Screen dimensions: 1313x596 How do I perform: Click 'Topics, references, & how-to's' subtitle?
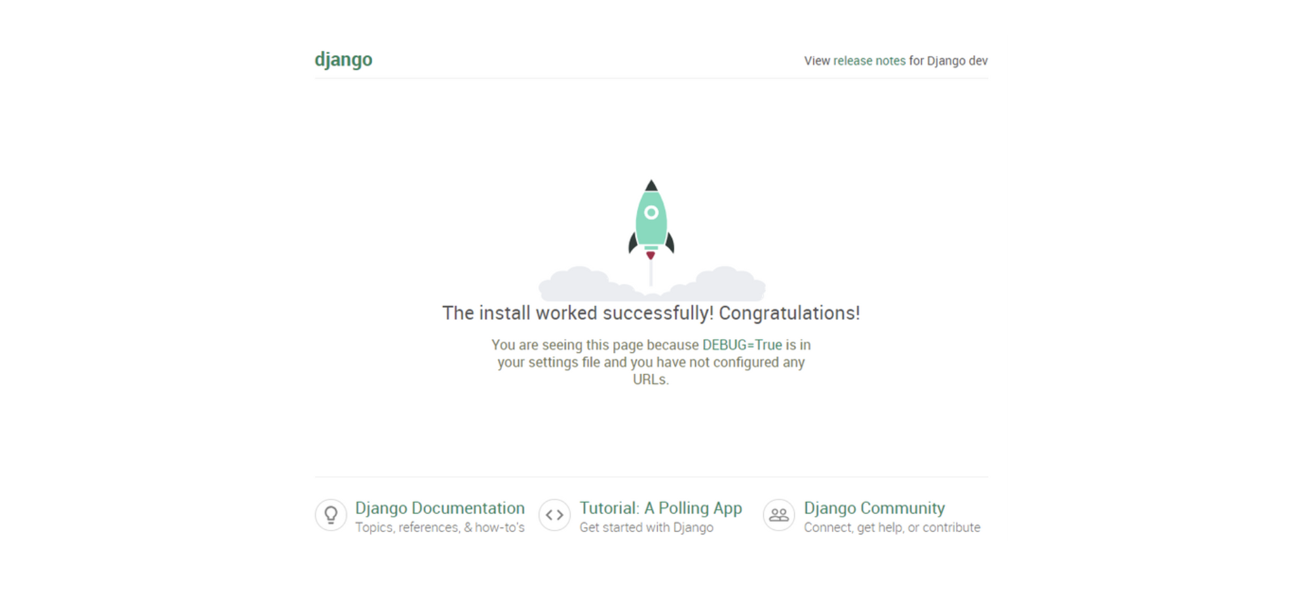point(440,528)
